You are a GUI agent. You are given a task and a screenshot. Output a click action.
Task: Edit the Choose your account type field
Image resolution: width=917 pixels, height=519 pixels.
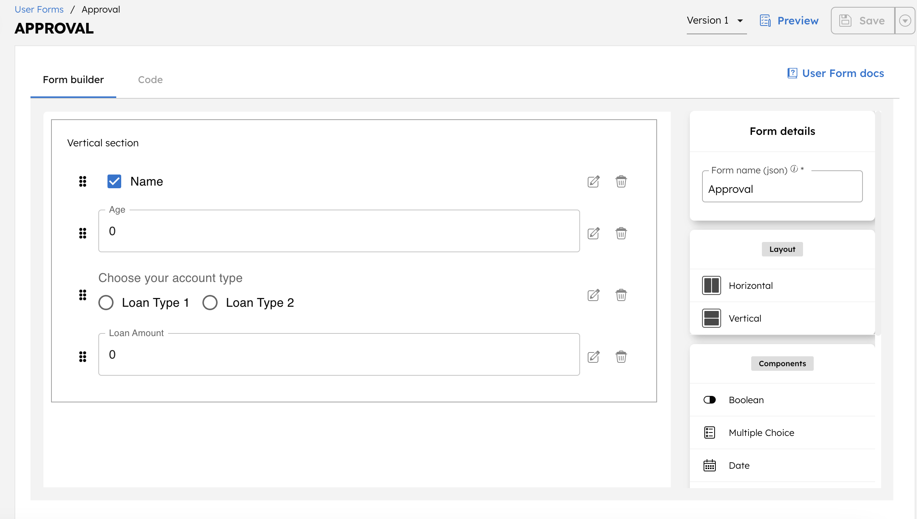pos(593,295)
